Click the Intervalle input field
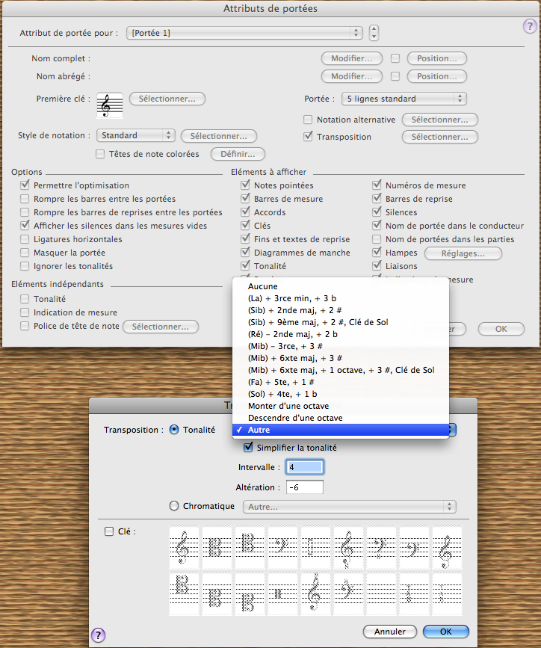Image resolution: width=541 pixels, height=648 pixels. click(x=304, y=468)
